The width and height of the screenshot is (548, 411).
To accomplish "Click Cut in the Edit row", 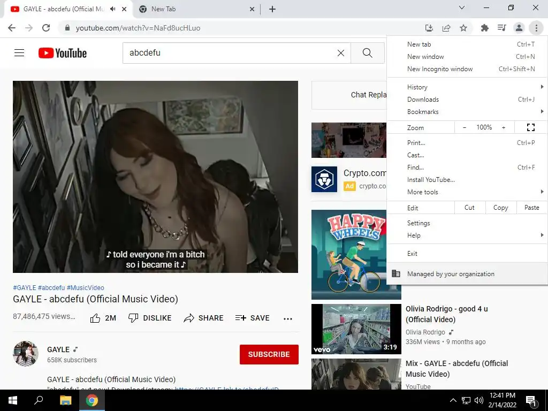I will [470, 208].
